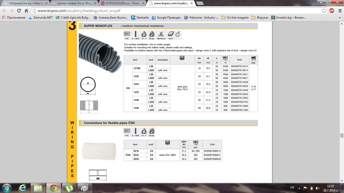
Task: Switch to the KOPOS KOLÍN a.s. tab
Action: click(x=122, y=4)
